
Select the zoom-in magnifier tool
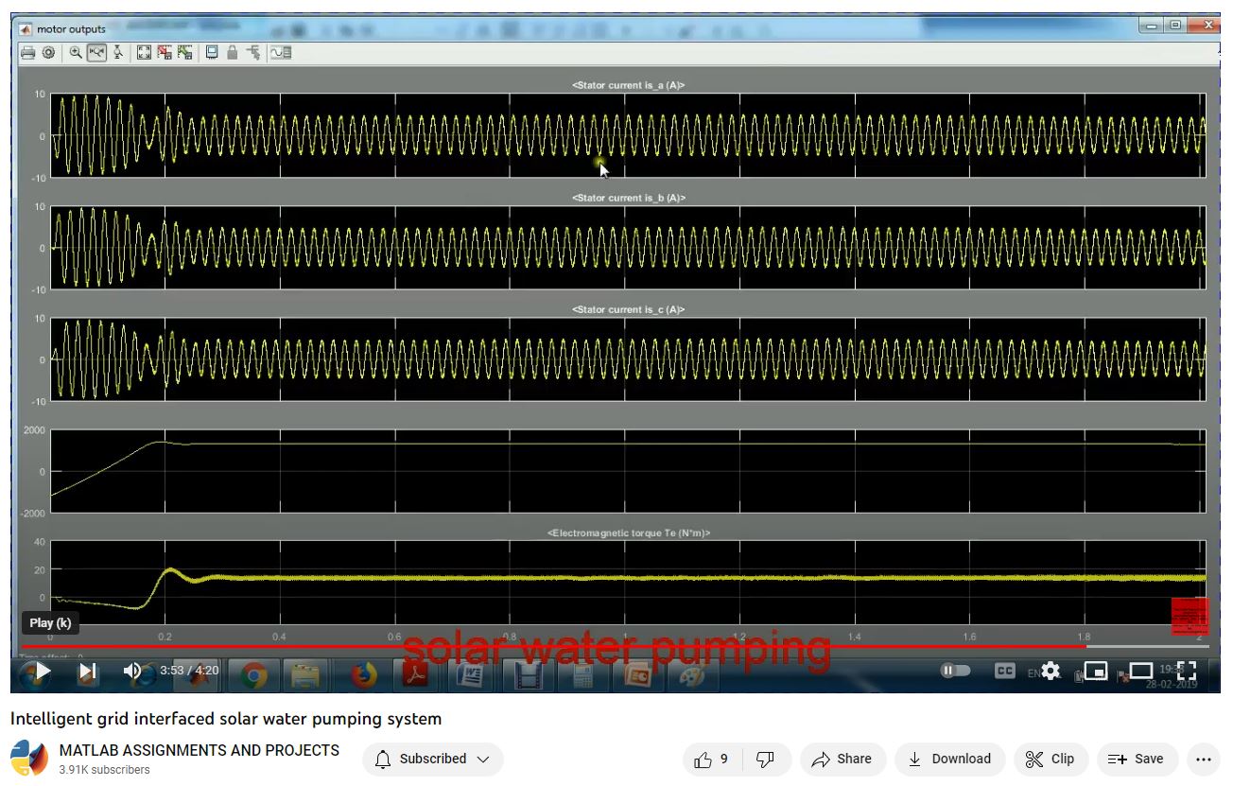(x=76, y=53)
